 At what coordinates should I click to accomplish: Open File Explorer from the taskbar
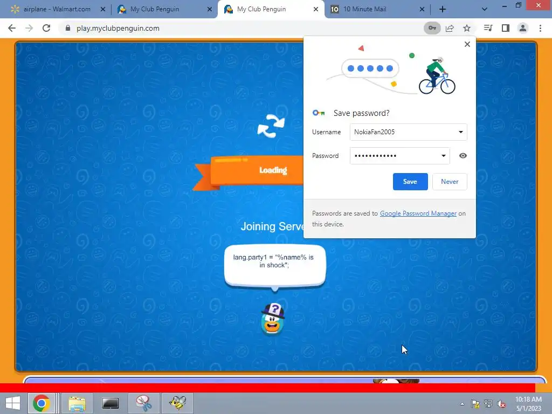[x=77, y=403]
